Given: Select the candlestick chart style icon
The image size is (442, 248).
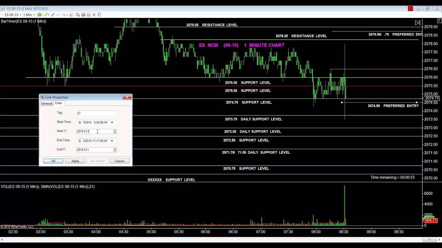Looking at the screenshot, I should pos(39,15).
